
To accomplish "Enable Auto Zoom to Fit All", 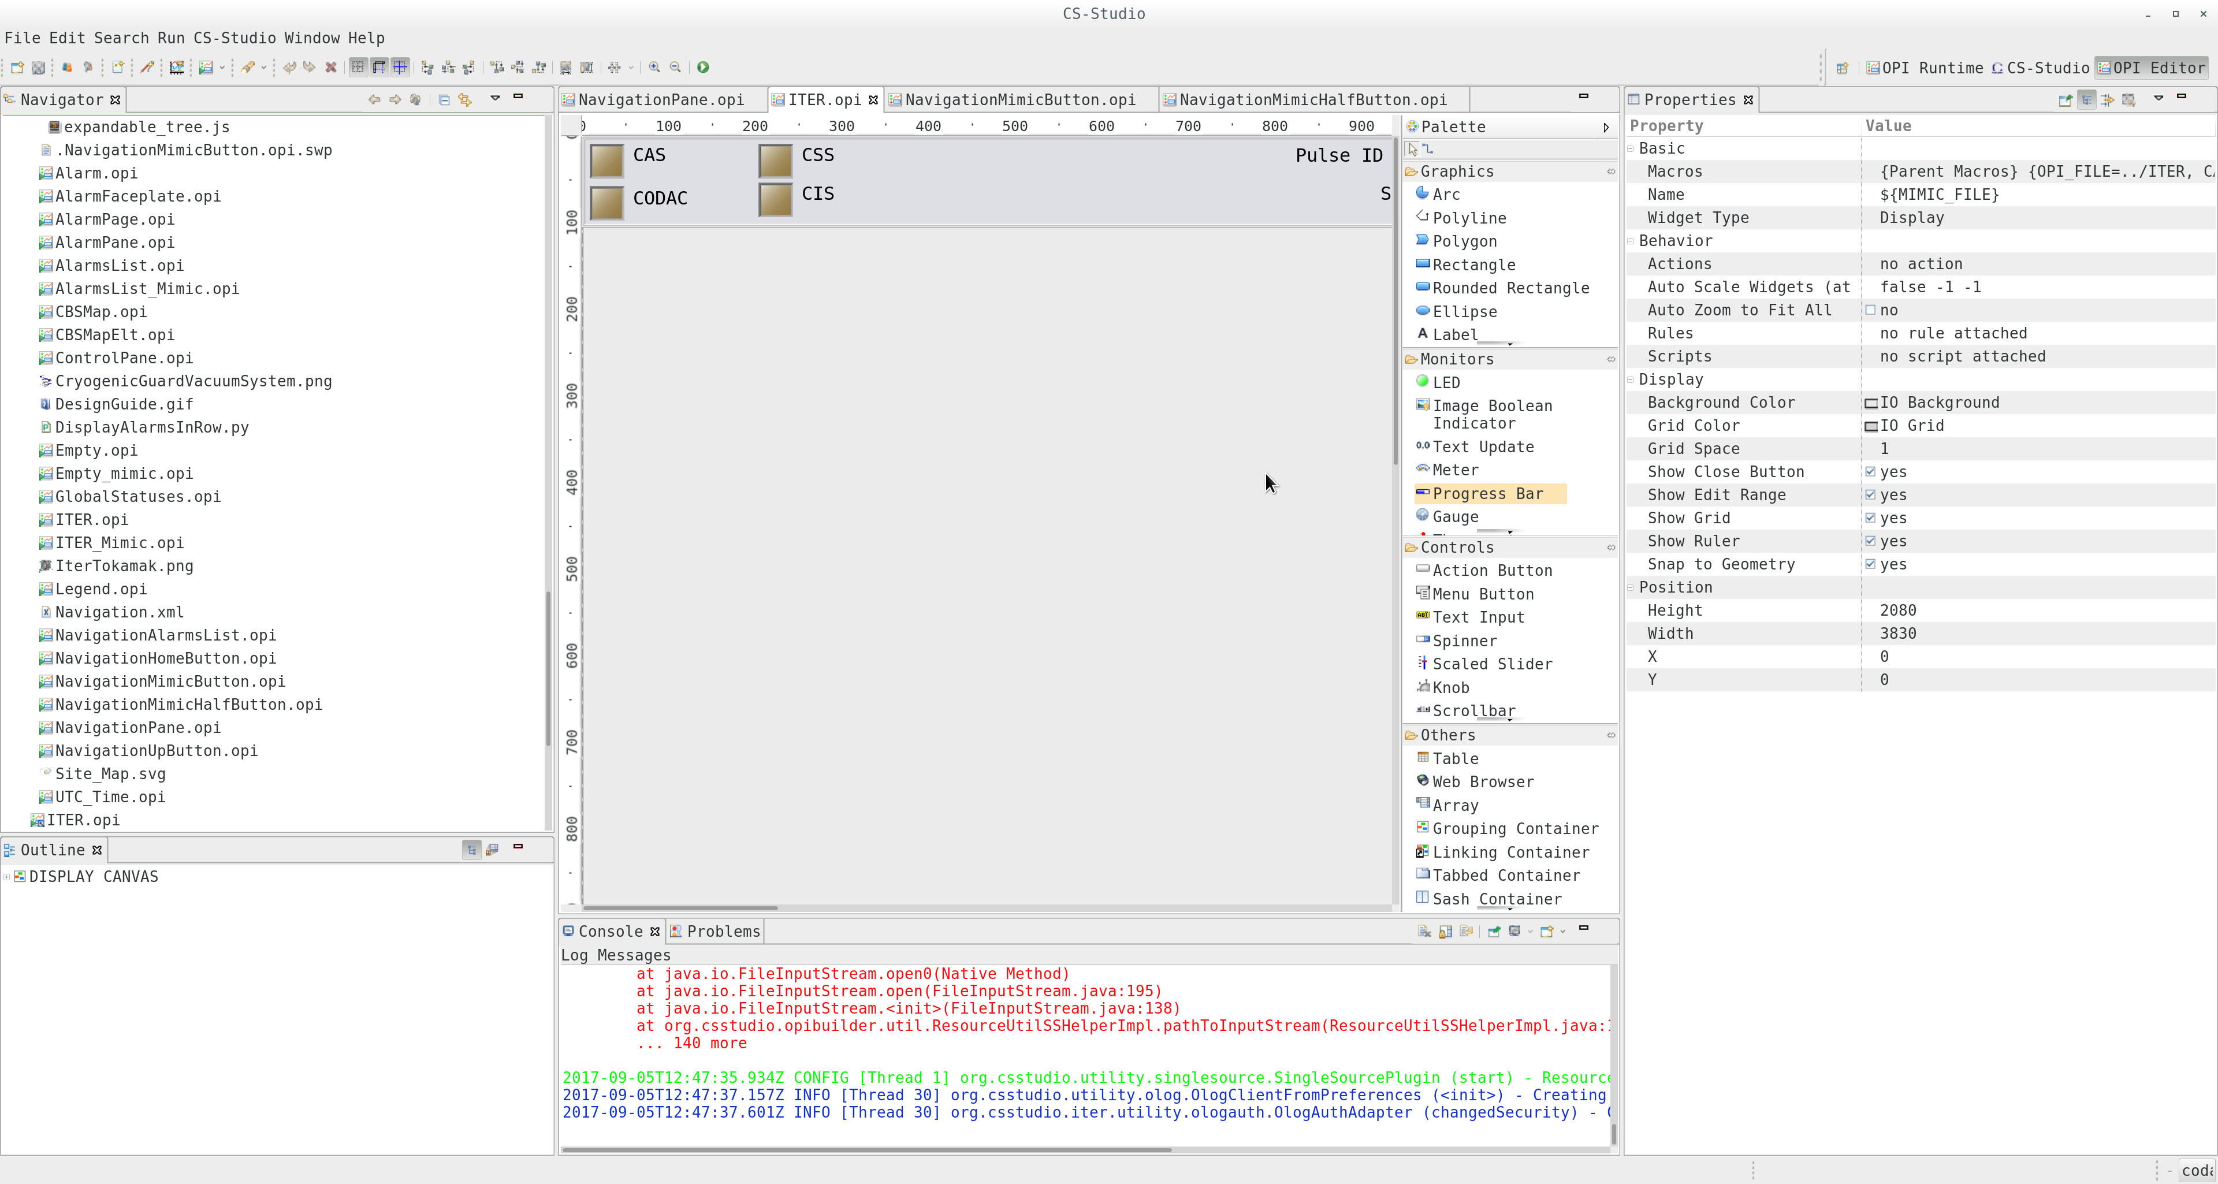I will [1870, 310].
